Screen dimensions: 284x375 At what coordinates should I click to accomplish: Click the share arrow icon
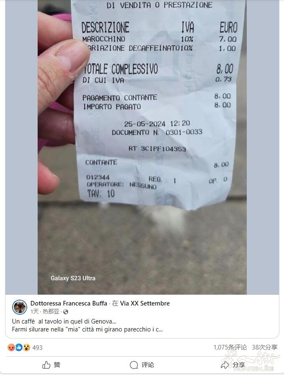tap(225, 365)
